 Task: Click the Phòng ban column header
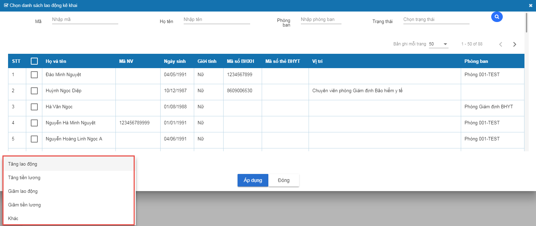pyautogui.click(x=476, y=61)
